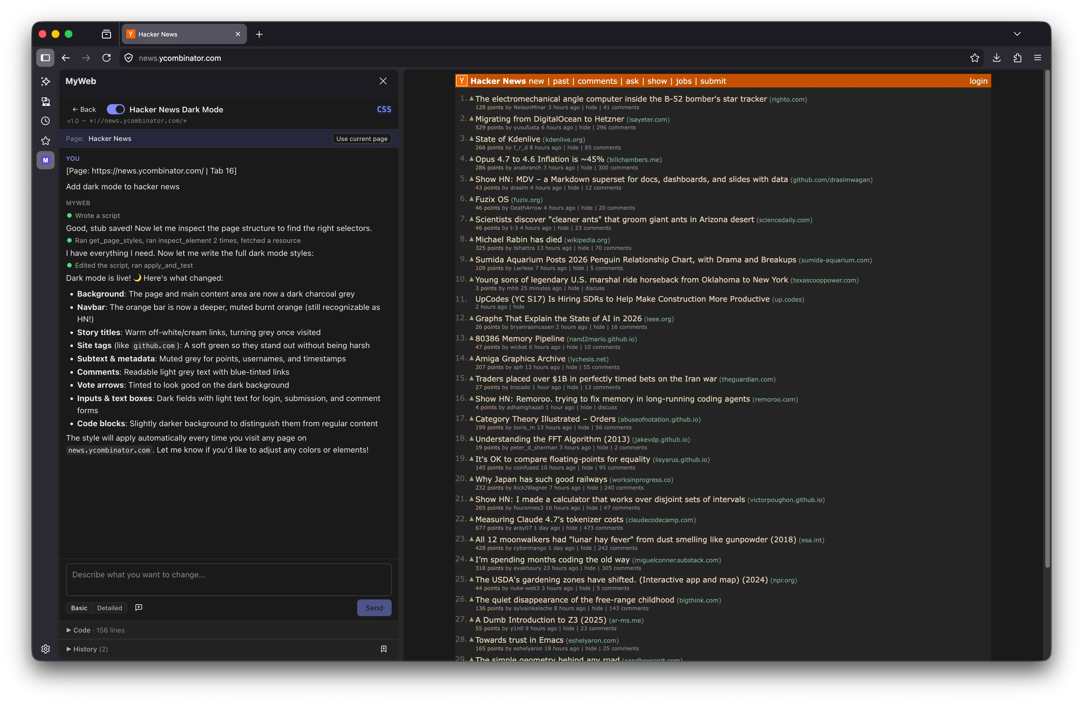Click the Describe what you want to change field
The height and width of the screenshot is (703, 1083).
point(227,580)
